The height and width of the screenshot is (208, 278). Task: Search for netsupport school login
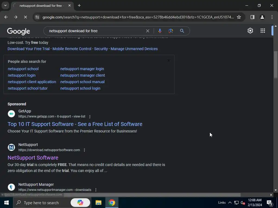click(x=80, y=88)
